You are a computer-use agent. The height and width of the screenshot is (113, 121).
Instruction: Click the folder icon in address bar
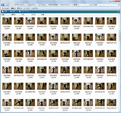(10, 5)
